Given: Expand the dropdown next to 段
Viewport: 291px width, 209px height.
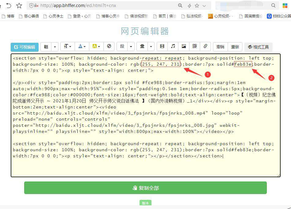Looking at the screenshot, I should pyautogui.click(x=131, y=46).
